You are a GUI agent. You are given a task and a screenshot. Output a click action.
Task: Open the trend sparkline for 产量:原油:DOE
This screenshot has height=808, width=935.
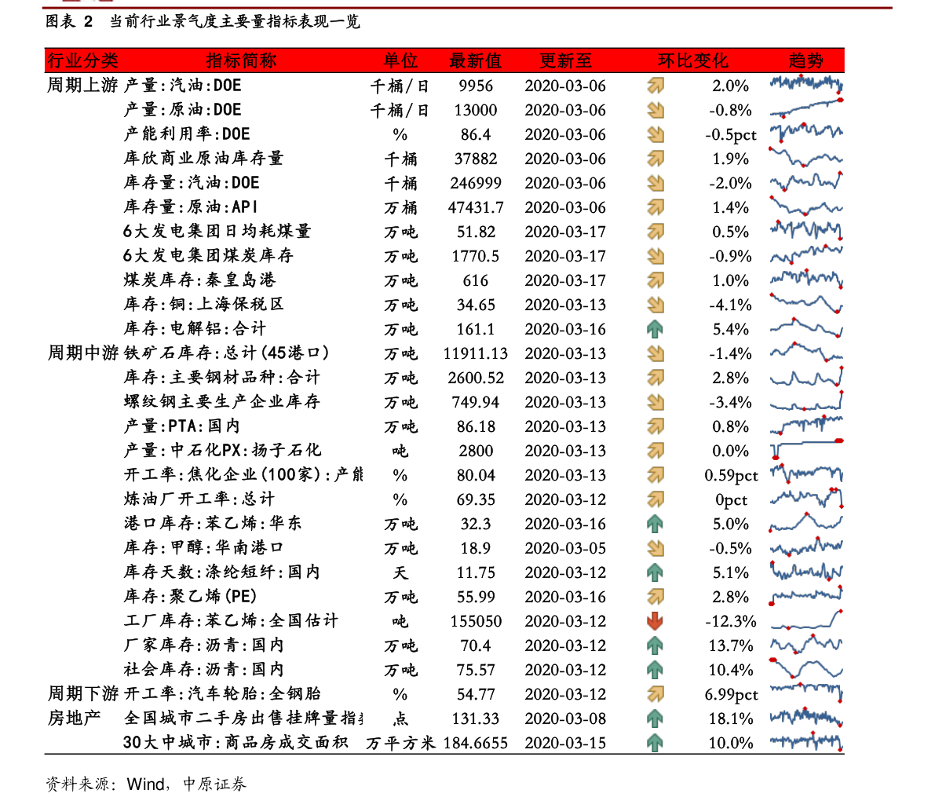pos(806,108)
